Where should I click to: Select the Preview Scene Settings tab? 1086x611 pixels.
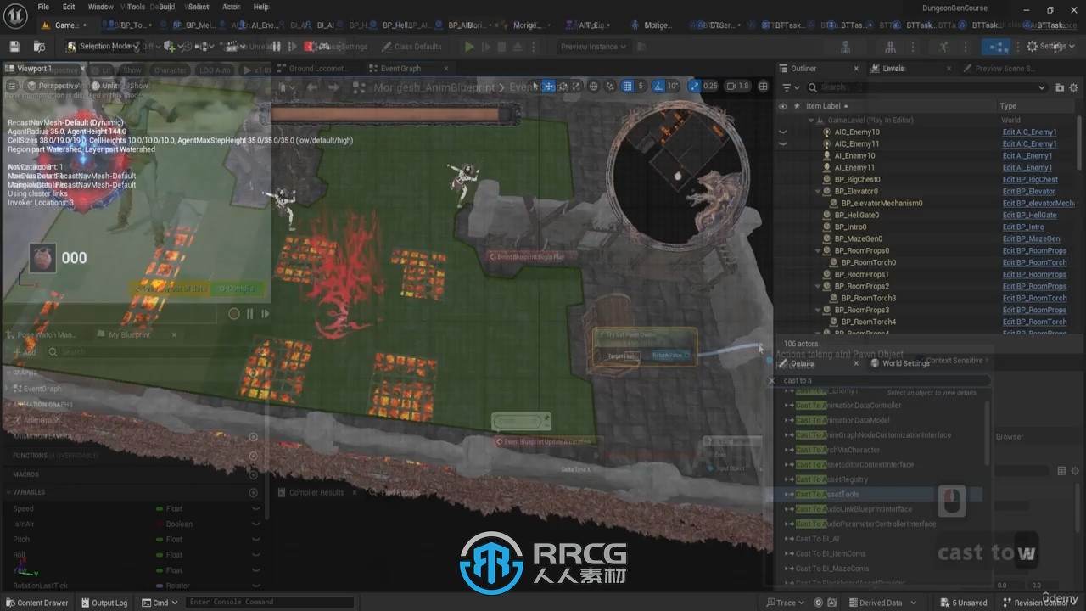pyautogui.click(x=1004, y=69)
